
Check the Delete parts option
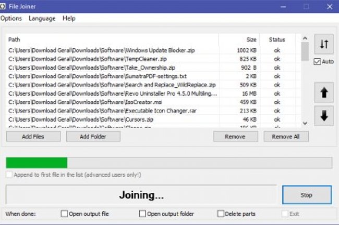221,214
